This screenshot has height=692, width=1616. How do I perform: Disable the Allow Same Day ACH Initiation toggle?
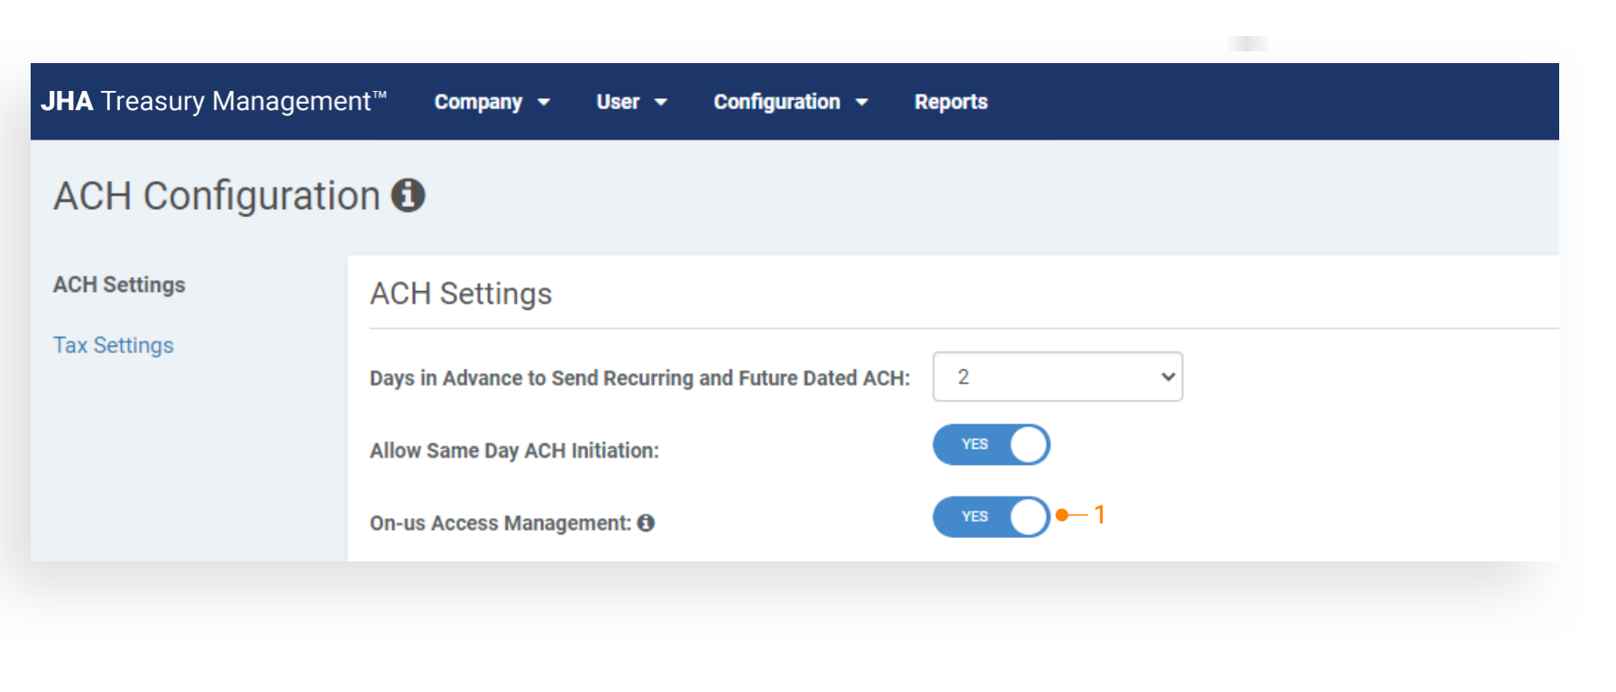[991, 444]
